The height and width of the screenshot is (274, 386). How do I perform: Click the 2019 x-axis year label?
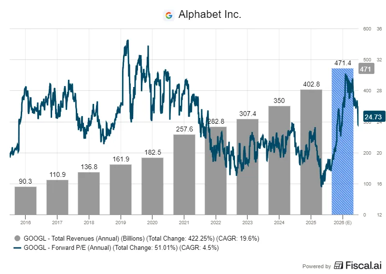tap(121, 222)
